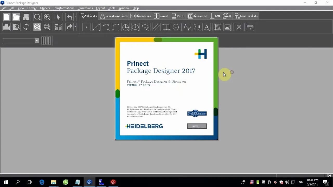Expand the Undo history dropdown arrow
The image size is (333, 187).
tap(75, 17)
